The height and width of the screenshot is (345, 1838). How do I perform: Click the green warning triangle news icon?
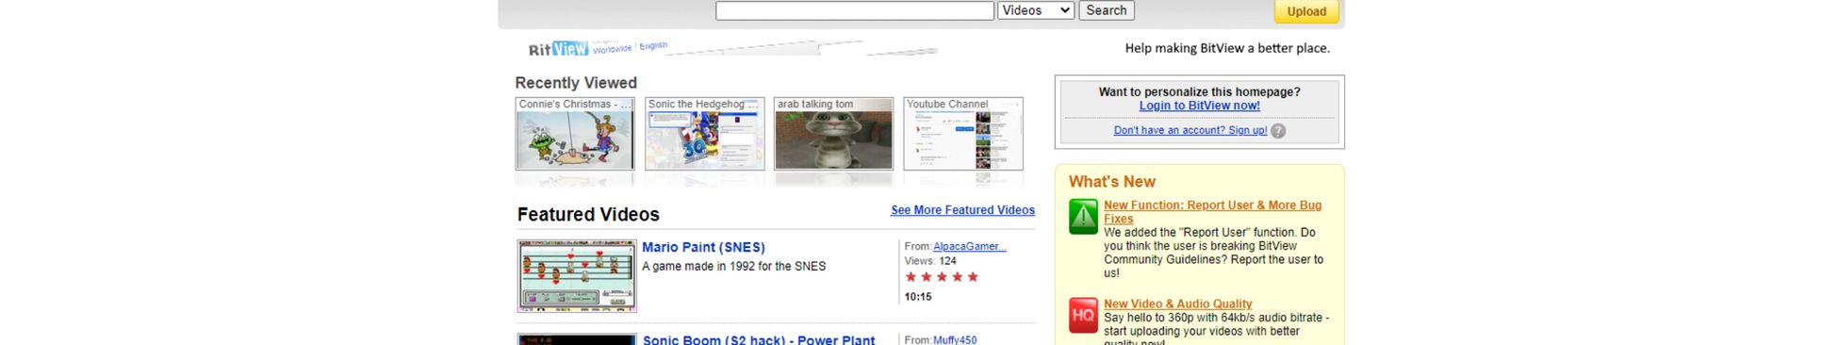(x=1084, y=216)
